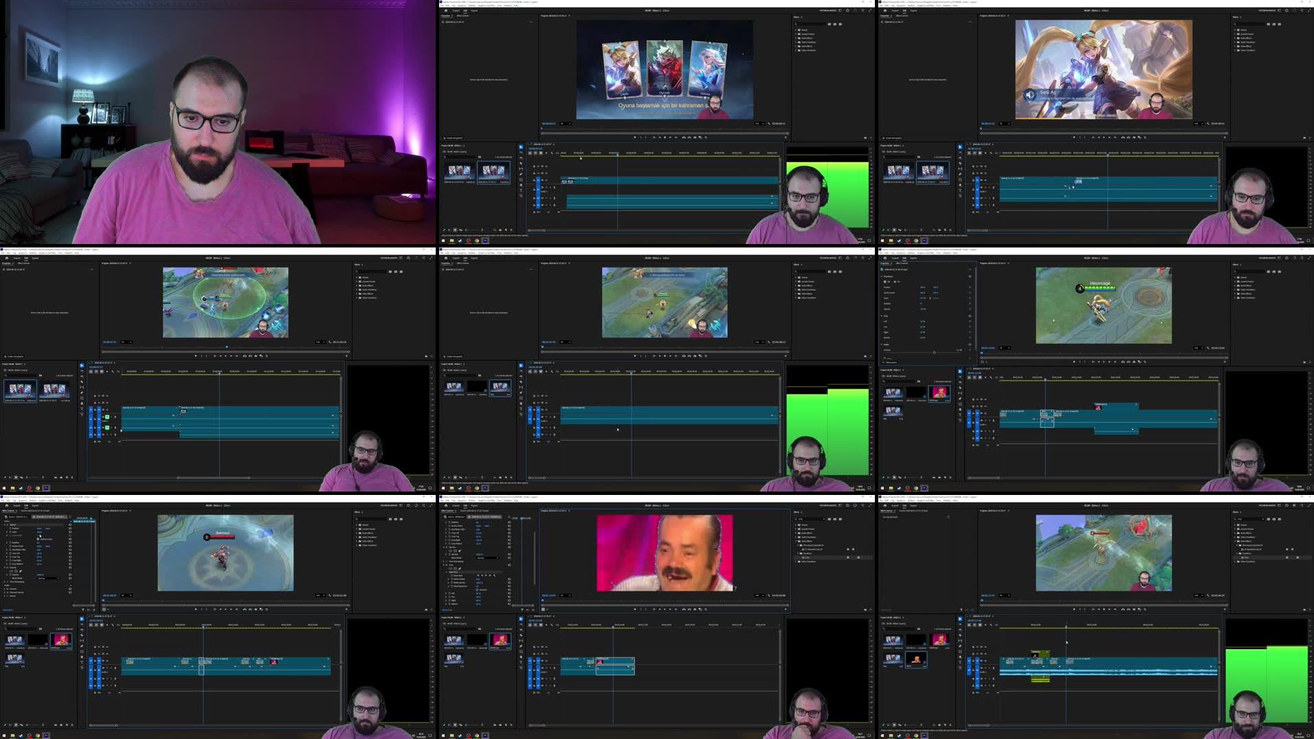Select Track Select tool in laughing-man frame
1314x739 pixels.
pos(521,624)
